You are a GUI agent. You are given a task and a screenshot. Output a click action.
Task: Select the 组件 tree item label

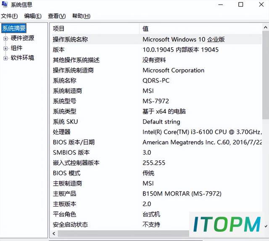pos(17,48)
